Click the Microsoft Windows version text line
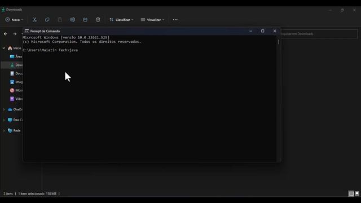Image resolution: width=361 pixels, height=203 pixels. tap(66, 38)
